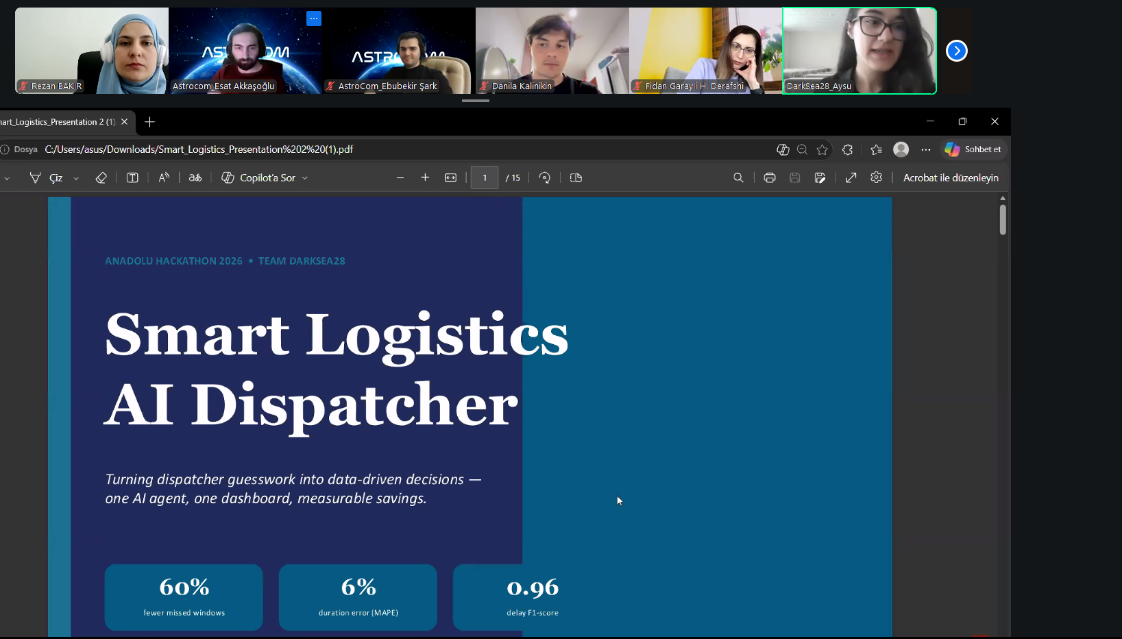The image size is (1122, 639).
Task: Enter full screen with expand arrows icon
Action: pyautogui.click(x=851, y=178)
